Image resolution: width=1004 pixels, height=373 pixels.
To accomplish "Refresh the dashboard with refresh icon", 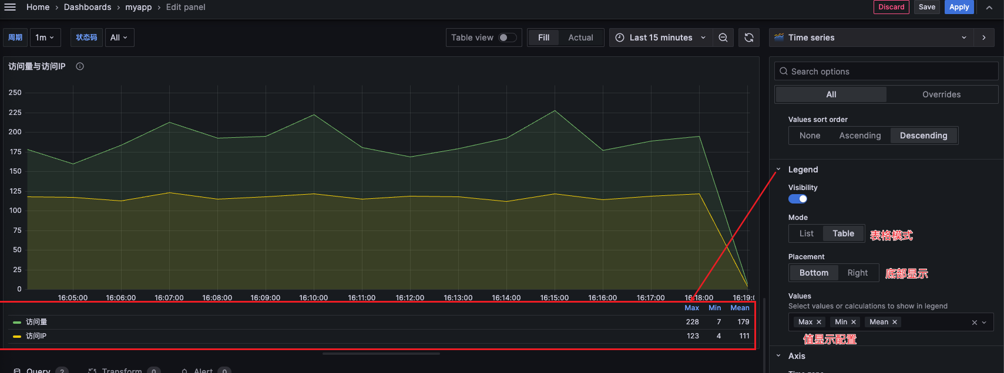I will [748, 38].
